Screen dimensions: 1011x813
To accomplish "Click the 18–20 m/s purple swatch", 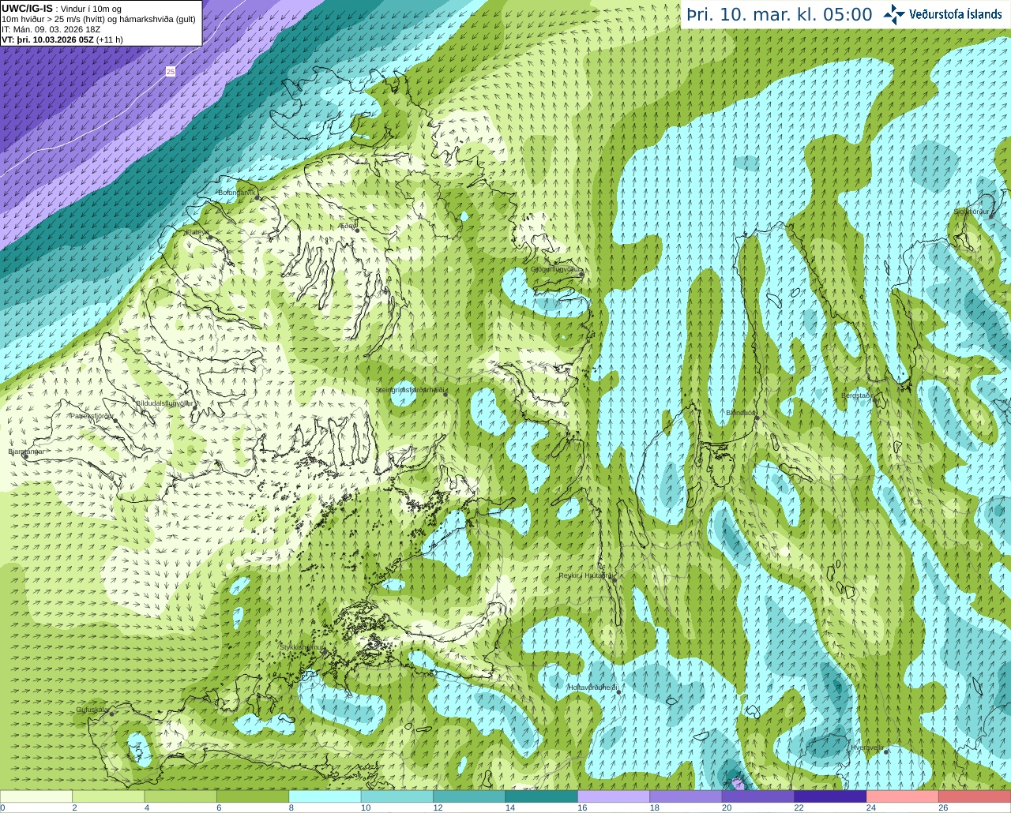I will (x=686, y=796).
